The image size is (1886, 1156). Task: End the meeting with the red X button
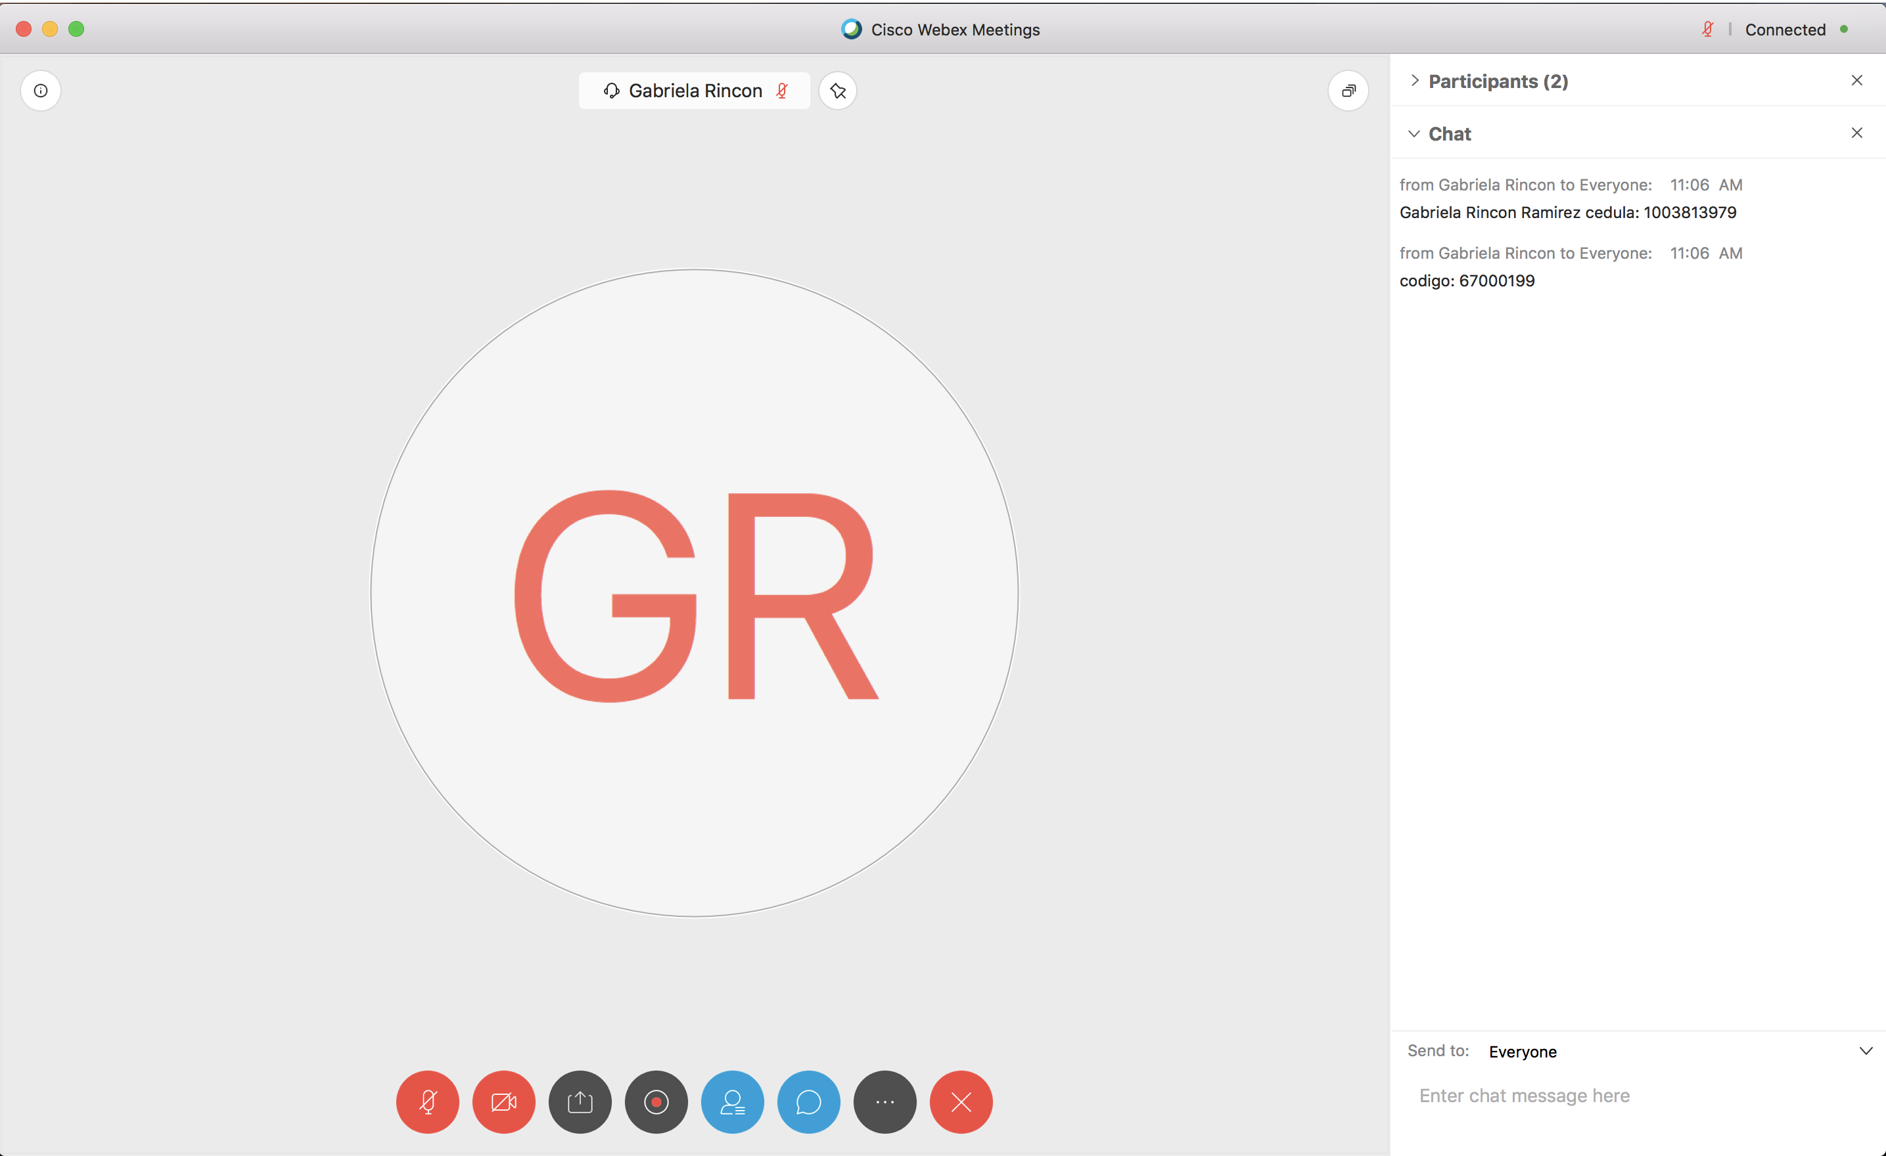961,1101
